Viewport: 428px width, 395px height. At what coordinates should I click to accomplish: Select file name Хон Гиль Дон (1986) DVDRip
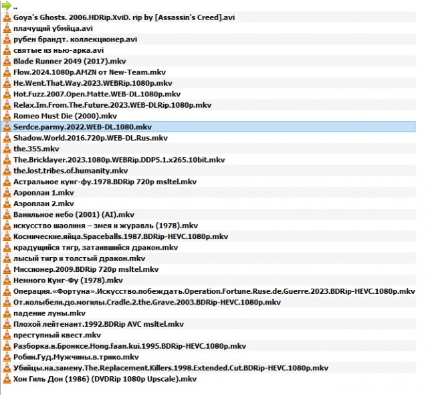click(105, 379)
